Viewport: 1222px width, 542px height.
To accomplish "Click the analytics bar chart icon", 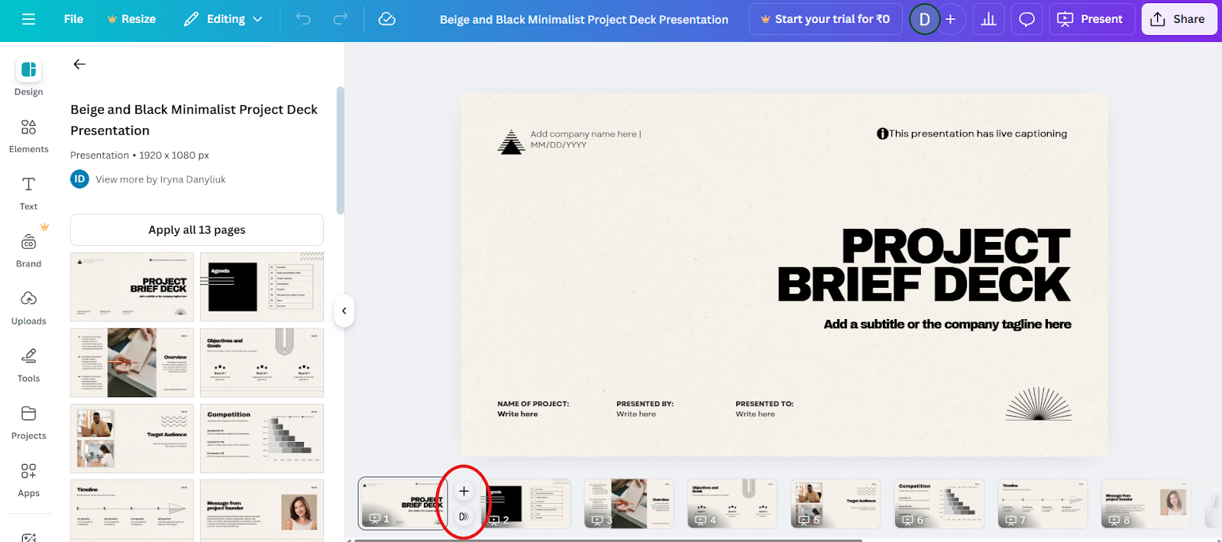I will click(x=988, y=19).
